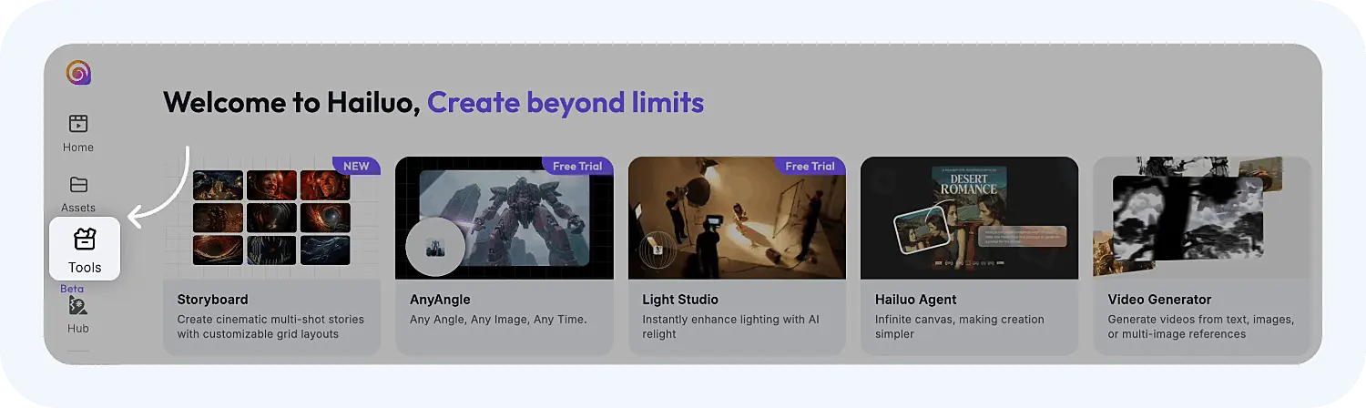
Task: Open Assets sidebar label
Action: (78, 208)
